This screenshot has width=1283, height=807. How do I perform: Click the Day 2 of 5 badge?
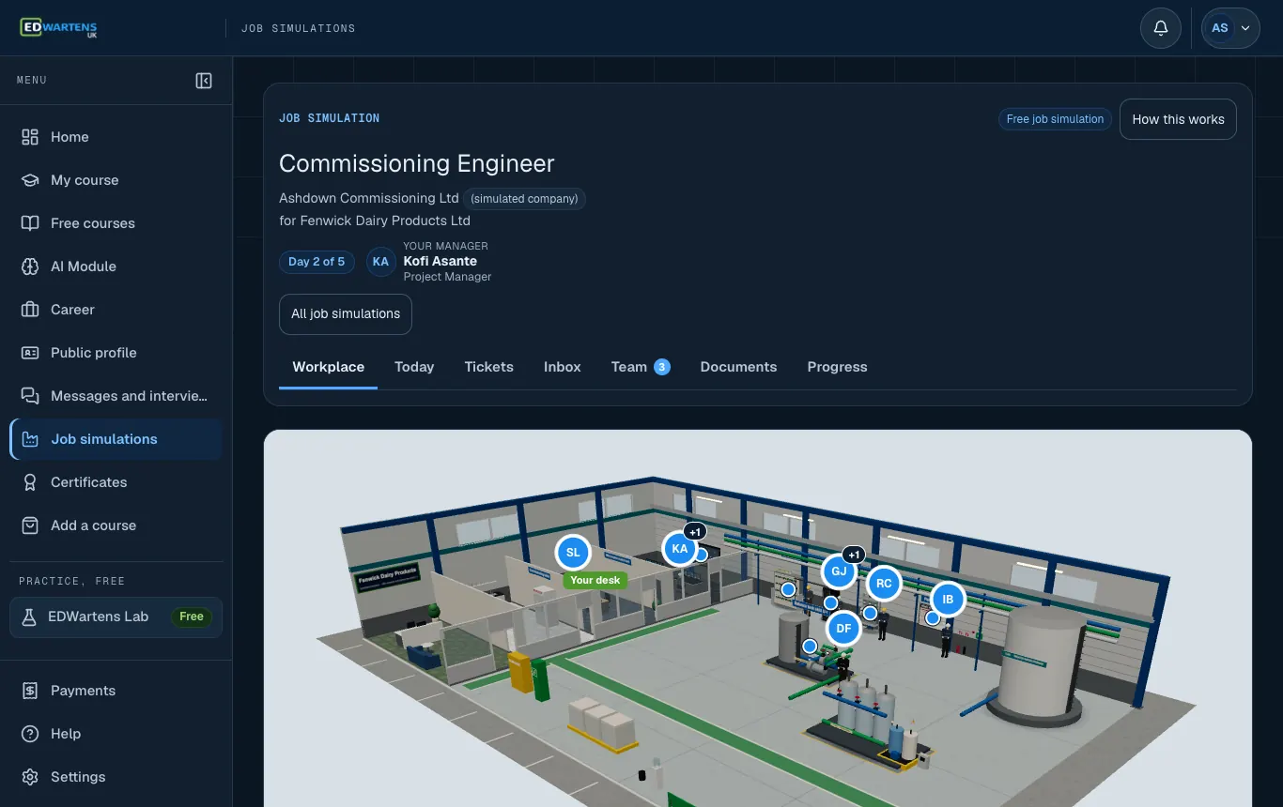point(317,262)
